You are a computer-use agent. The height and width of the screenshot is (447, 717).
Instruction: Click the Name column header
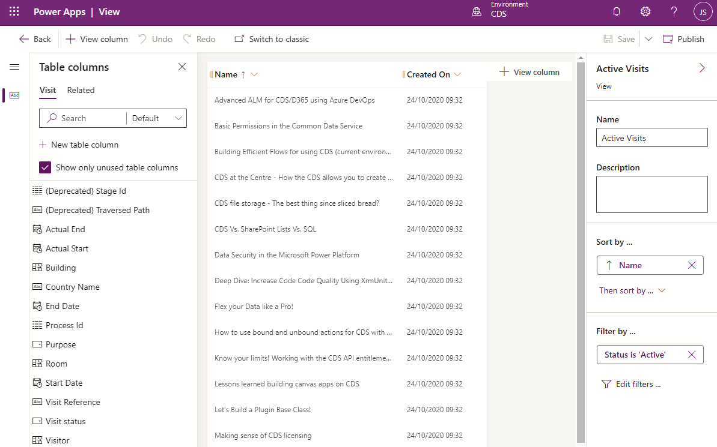(x=226, y=74)
